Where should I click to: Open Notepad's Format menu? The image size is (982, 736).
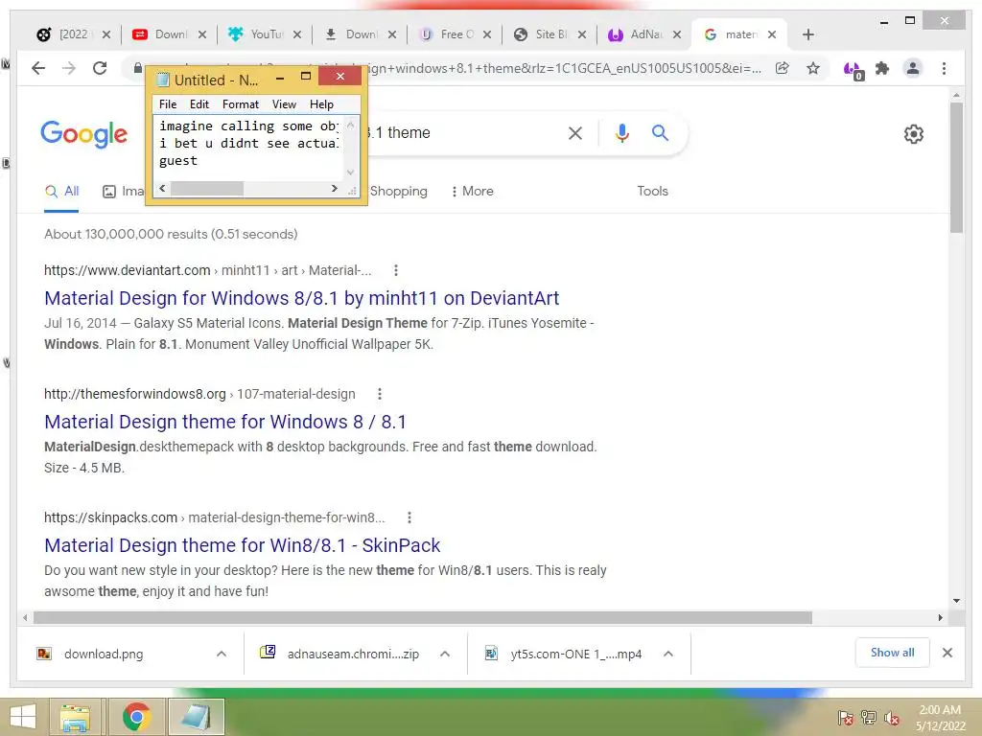click(241, 104)
